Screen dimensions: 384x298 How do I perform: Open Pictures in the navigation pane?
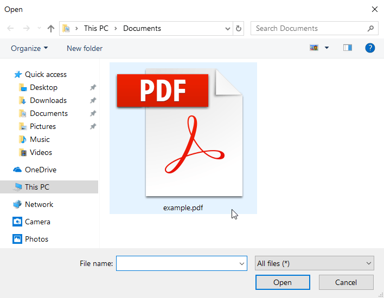click(x=43, y=126)
